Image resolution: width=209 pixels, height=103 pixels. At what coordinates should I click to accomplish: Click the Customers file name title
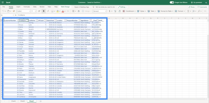[82, 2]
